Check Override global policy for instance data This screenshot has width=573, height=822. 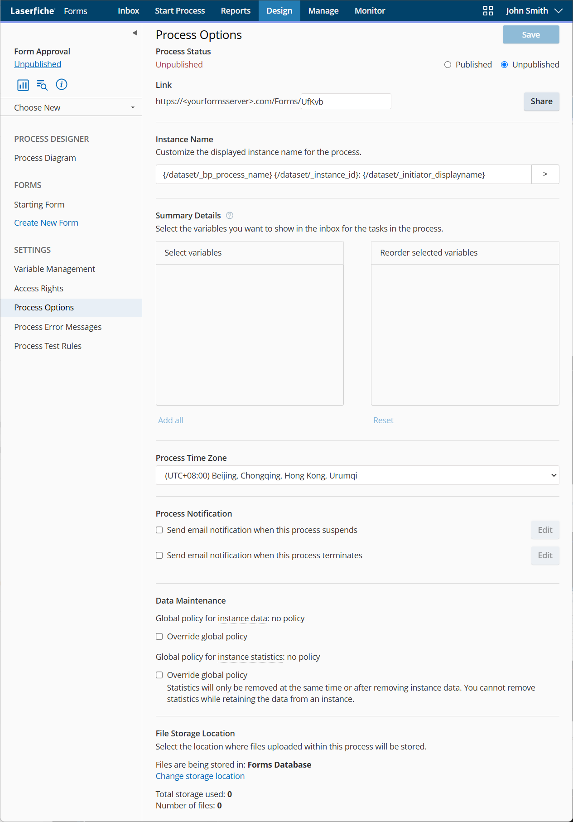point(159,637)
